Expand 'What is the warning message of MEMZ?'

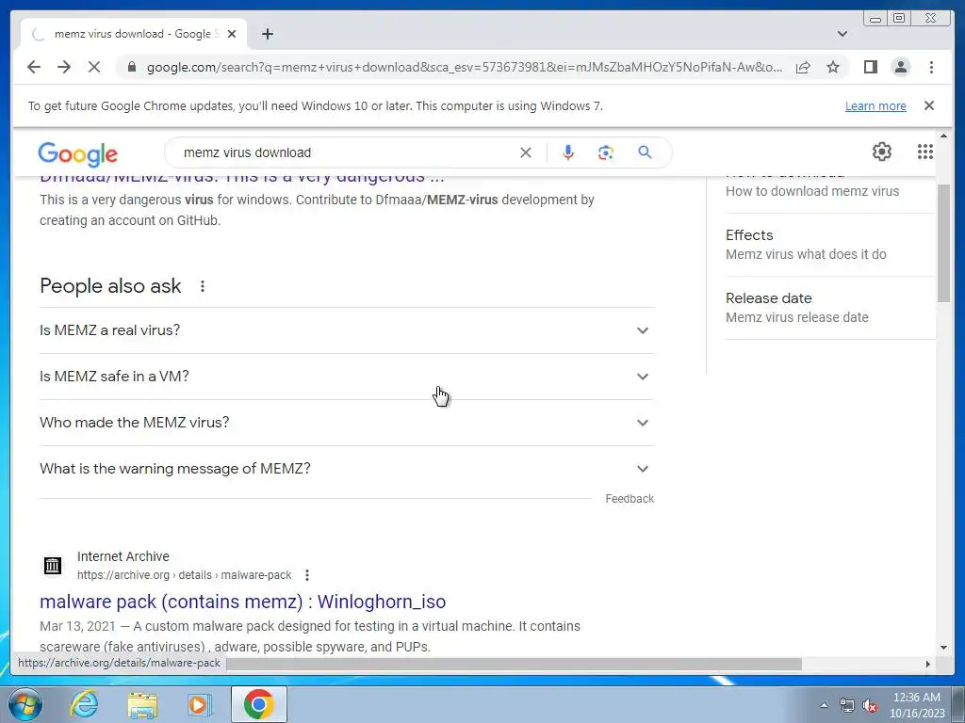[347, 469]
